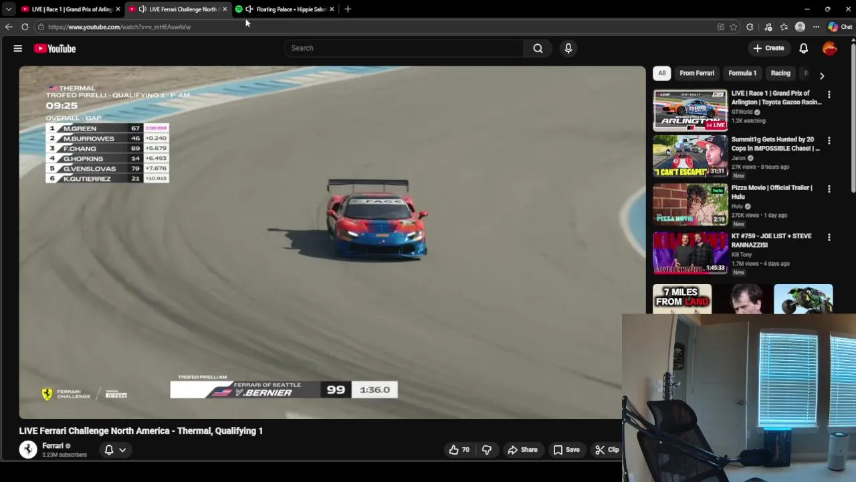Open options for Grand Prix Arlington video
The height and width of the screenshot is (482, 856).
[829, 95]
